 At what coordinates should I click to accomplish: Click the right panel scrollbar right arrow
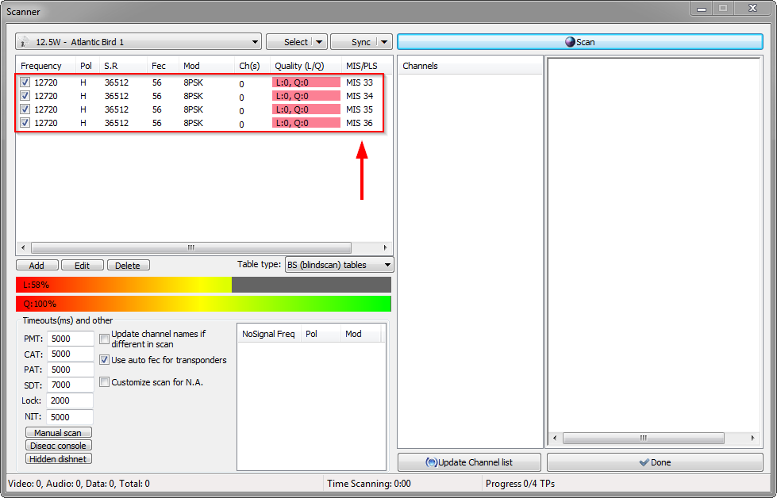pos(752,438)
